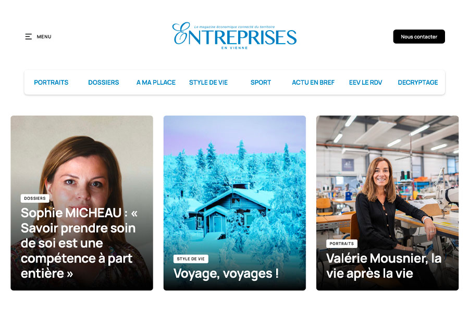Open the PORTRAITS category
Image resolution: width=469 pixels, height=312 pixels.
(x=51, y=82)
